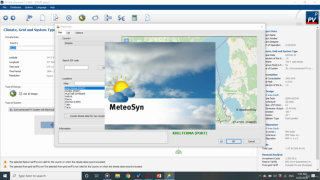Open File Explorer from the taskbar

(x=117, y=175)
